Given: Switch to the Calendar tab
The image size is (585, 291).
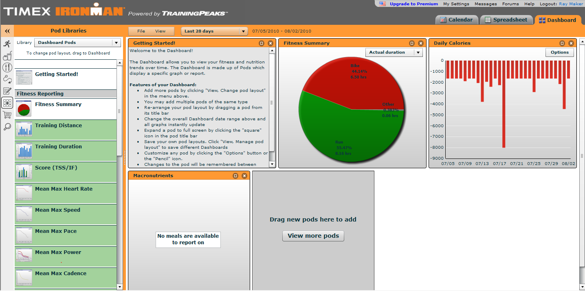Looking at the screenshot, I should pyautogui.click(x=456, y=20).
